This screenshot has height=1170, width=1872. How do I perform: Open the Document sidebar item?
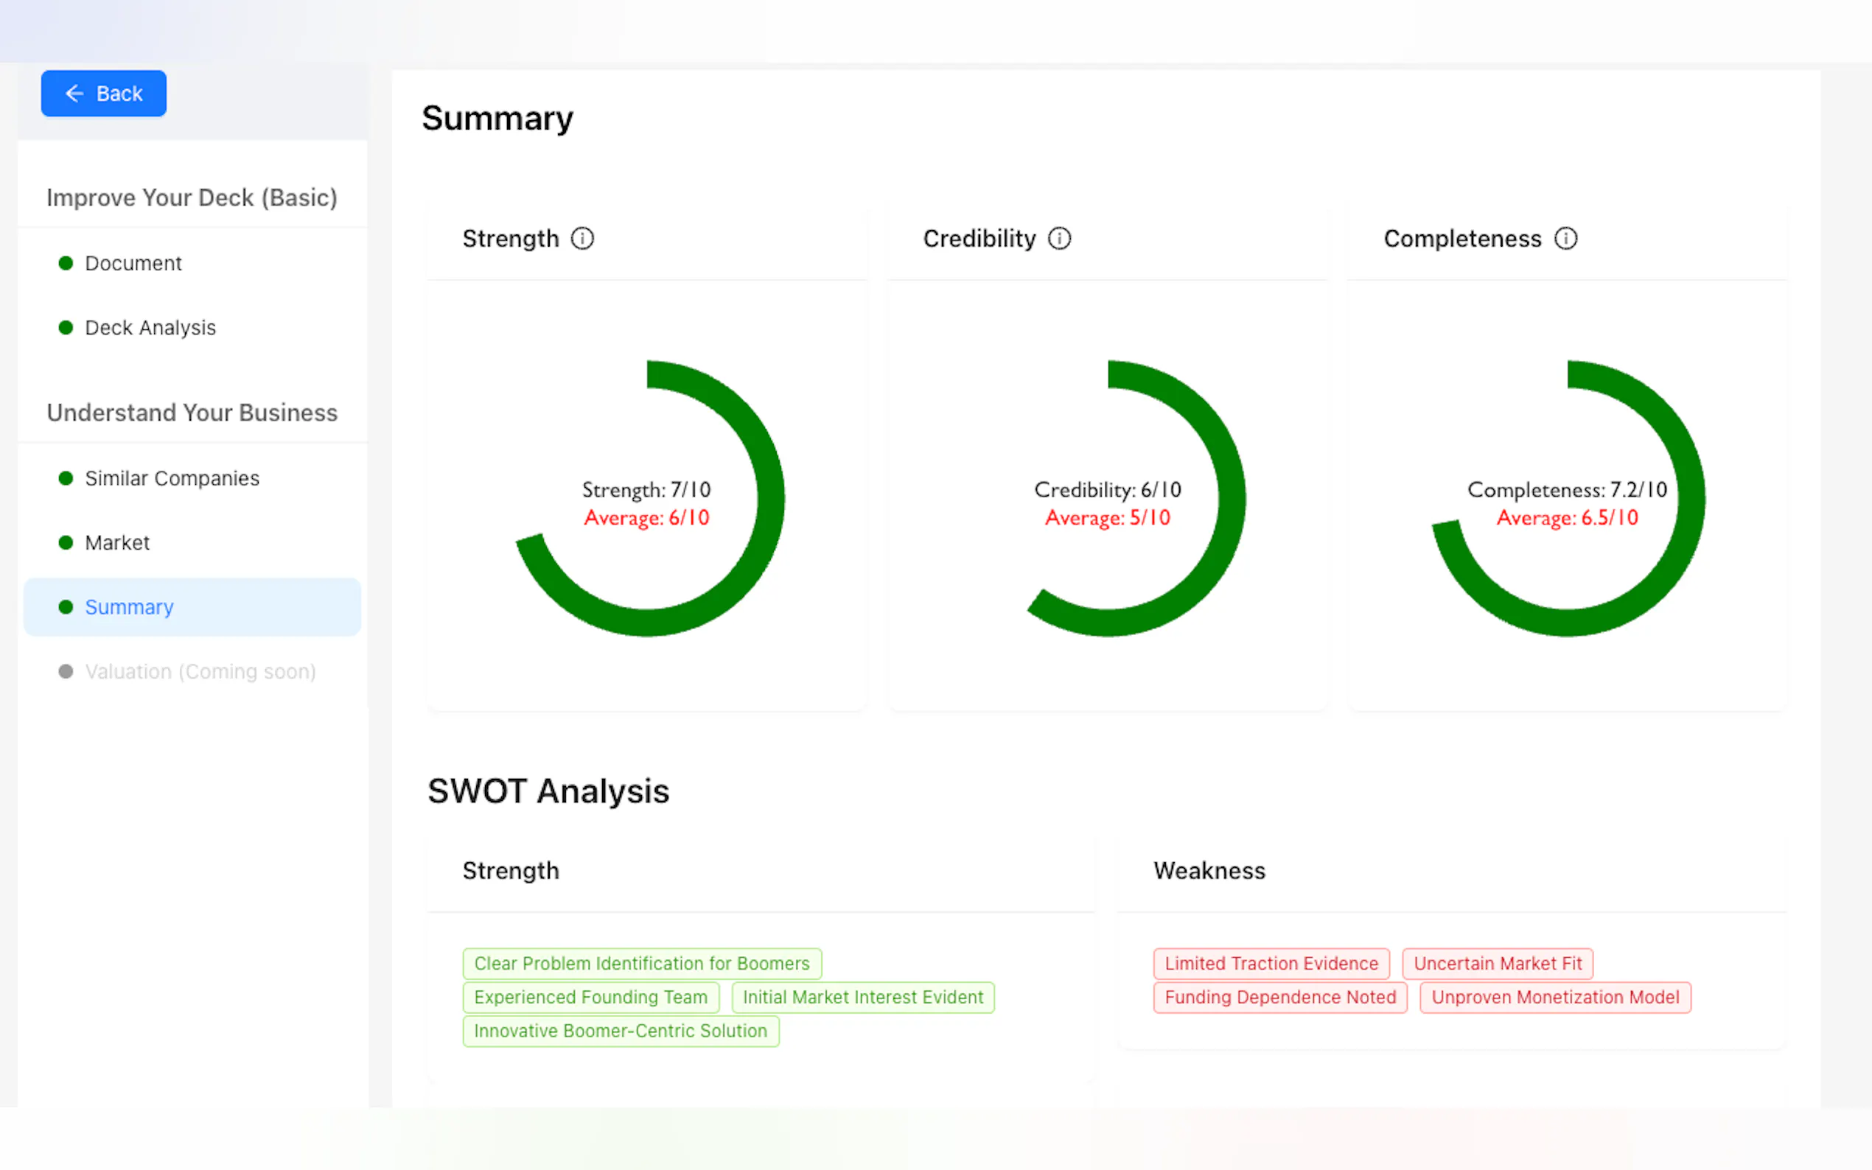[133, 263]
